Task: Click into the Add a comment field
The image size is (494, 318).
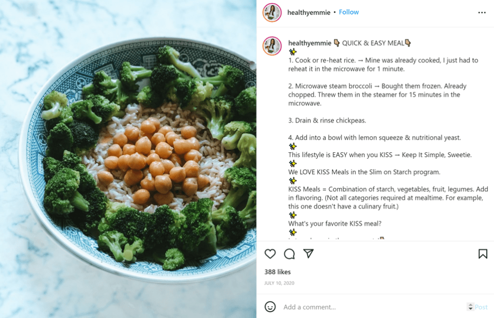Action: point(372,307)
